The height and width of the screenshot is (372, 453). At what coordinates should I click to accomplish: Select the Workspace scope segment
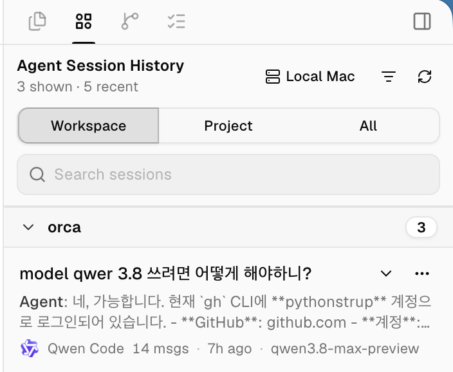click(88, 126)
